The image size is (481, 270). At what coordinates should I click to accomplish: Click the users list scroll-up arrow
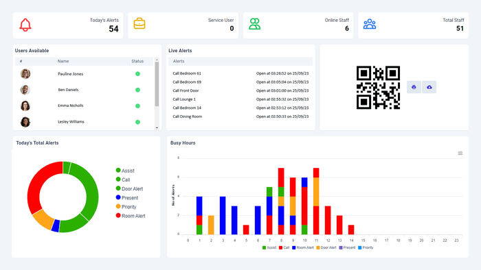tap(157, 60)
